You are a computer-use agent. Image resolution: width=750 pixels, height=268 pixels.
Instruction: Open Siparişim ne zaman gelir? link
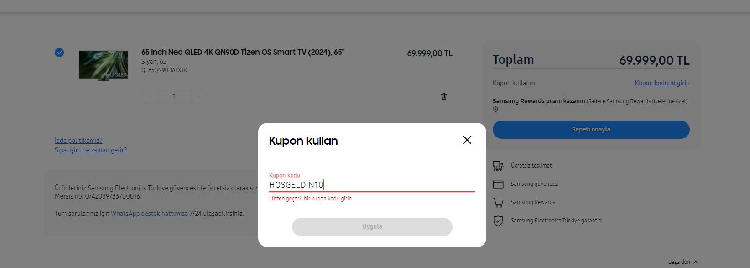(91, 150)
